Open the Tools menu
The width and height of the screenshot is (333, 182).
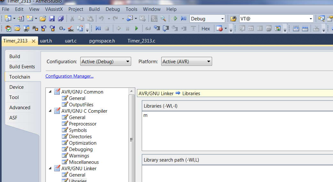click(131, 9)
